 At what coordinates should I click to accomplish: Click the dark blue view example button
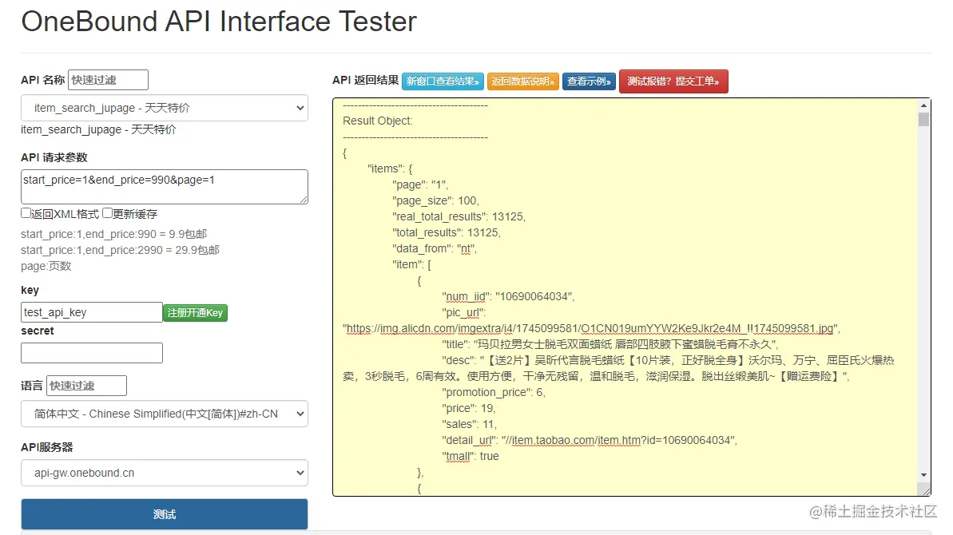pos(589,81)
